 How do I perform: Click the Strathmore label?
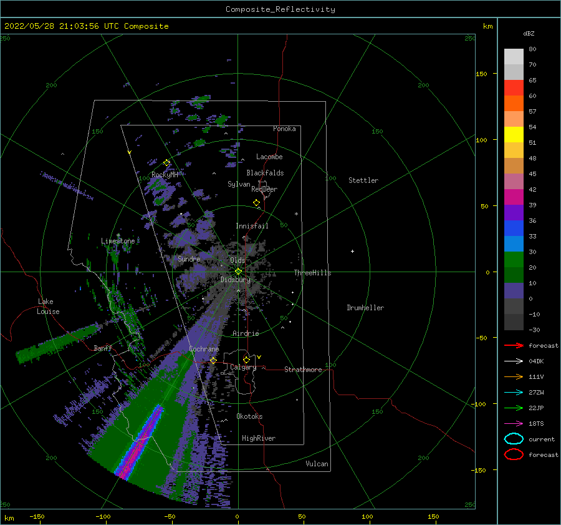click(303, 370)
